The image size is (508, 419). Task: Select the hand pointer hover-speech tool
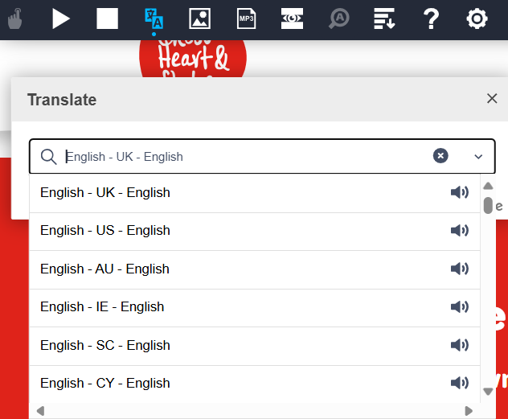click(14, 18)
